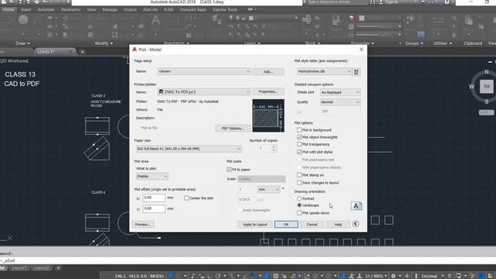The image size is (496, 279).
Task: Uncheck Plot with plot styles
Action: click(x=299, y=152)
